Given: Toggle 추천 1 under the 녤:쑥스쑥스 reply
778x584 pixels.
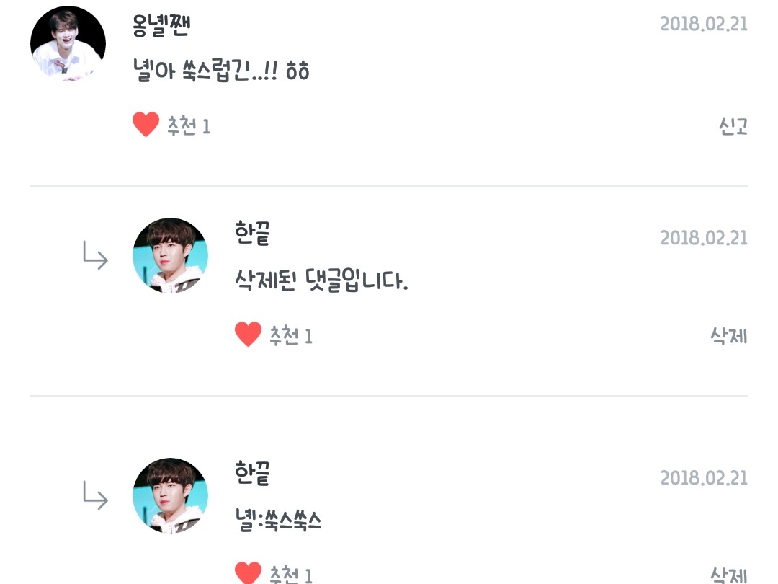Looking at the screenshot, I should [x=291, y=575].
